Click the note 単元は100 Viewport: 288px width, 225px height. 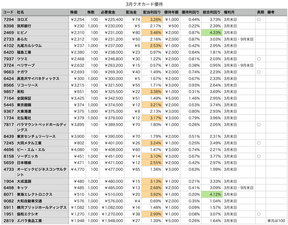(276, 221)
